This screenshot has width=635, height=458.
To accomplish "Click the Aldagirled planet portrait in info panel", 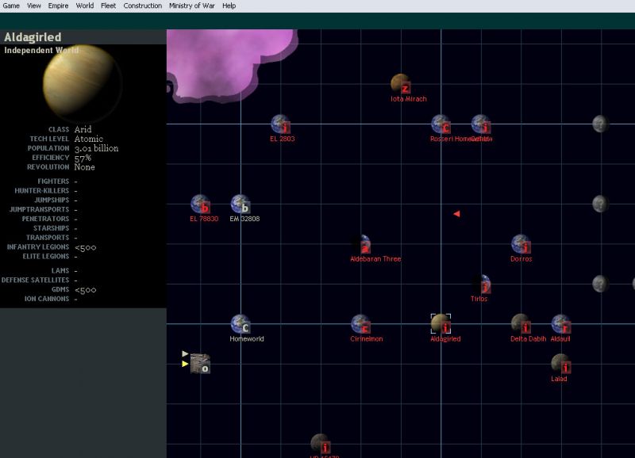I will coord(83,83).
